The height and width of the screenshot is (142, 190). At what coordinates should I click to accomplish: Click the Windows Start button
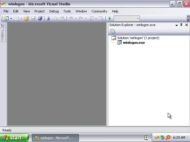pyautogui.click(x=14, y=138)
